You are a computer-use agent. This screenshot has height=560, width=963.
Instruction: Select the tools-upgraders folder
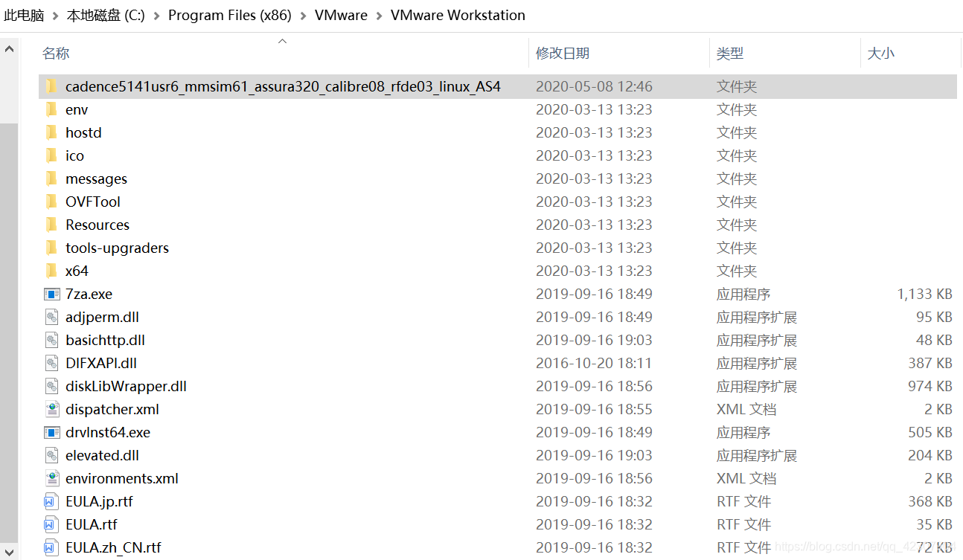[x=117, y=248]
